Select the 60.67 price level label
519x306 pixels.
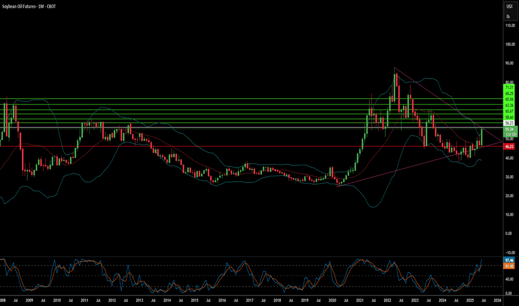(x=509, y=111)
